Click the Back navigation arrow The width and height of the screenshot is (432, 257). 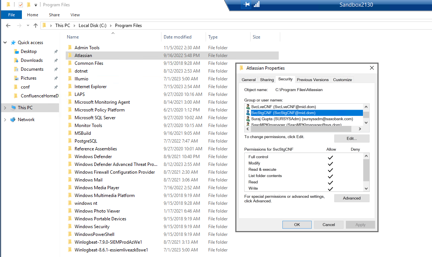tap(8, 26)
